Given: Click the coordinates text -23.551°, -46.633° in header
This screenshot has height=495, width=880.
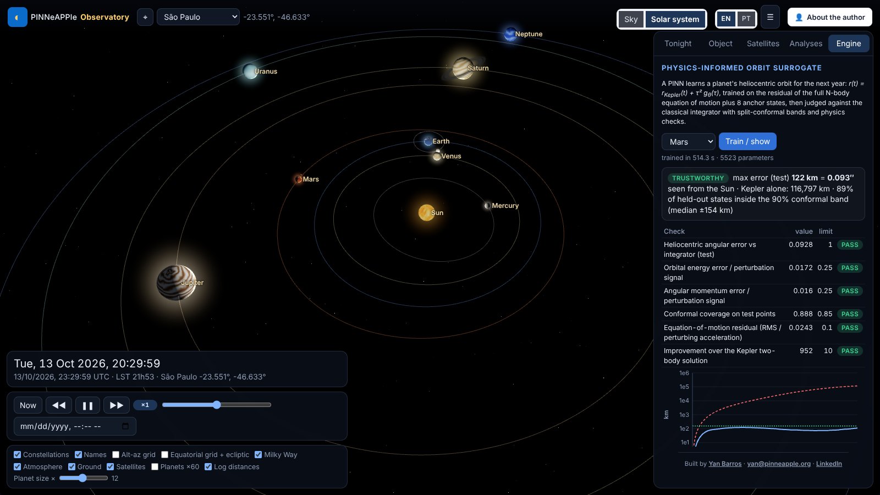Looking at the screenshot, I should 277,17.
